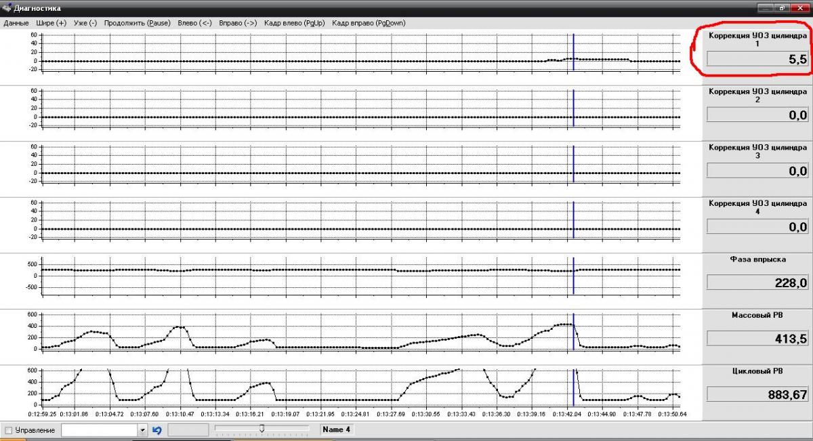Click the Диагностика title bar app icon

pyautogui.click(x=7, y=8)
